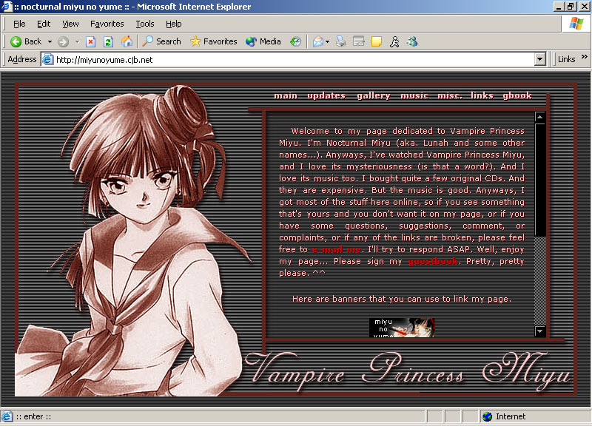Refresh the page with the Refresh icon
The image size is (592, 426).
pyautogui.click(x=109, y=41)
